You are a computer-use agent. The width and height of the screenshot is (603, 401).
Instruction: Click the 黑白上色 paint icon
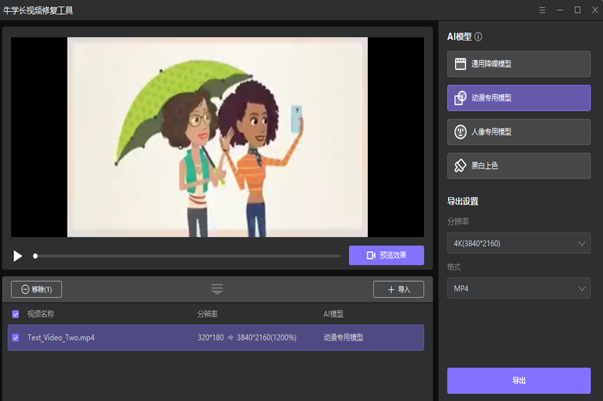click(x=460, y=166)
